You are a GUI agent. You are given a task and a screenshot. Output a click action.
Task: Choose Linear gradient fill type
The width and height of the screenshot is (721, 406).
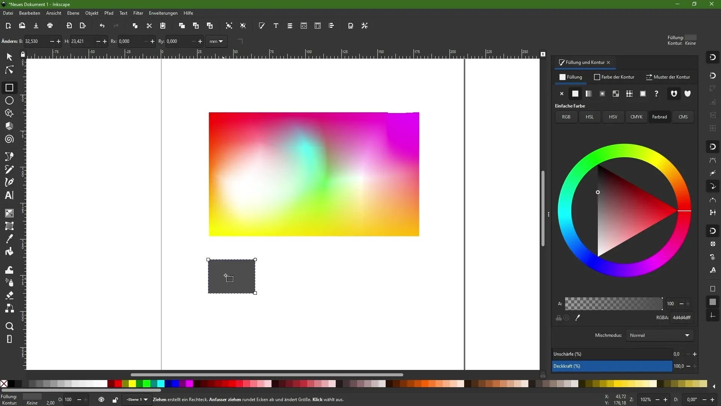pos(589,94)
